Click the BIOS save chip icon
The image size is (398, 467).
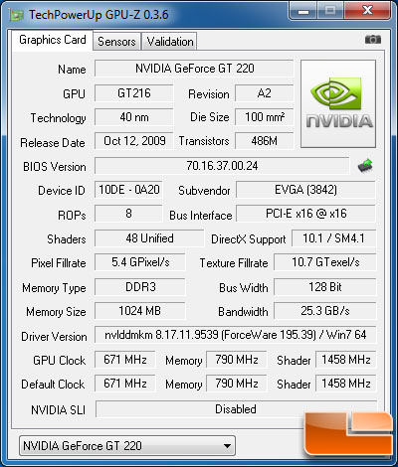click(365, 166)
